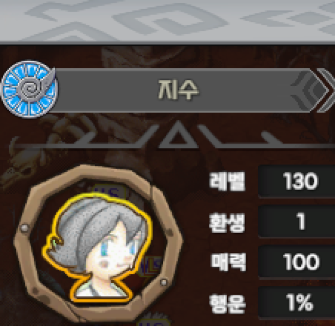The image size is (335, 326).
Task: Click the level value 130
Action: click(300, 181)
